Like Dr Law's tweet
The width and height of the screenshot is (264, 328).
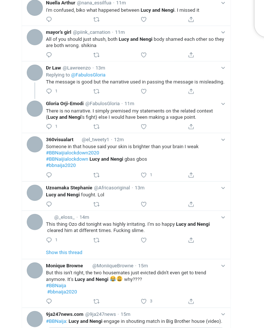pyautogui.click(x=144, y=91)
